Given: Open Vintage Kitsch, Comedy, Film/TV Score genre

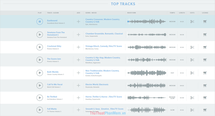Looking at the screenshot, I should pyautogui.click(x=104, y=46).
